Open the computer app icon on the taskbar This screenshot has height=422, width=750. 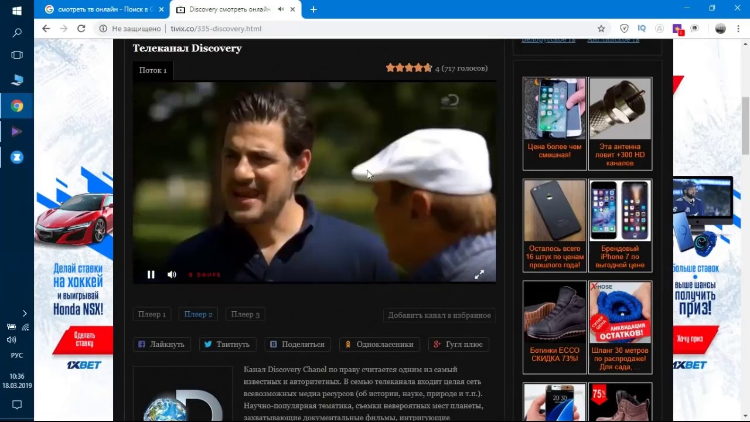pyautogui.click(x=17, y=80)
